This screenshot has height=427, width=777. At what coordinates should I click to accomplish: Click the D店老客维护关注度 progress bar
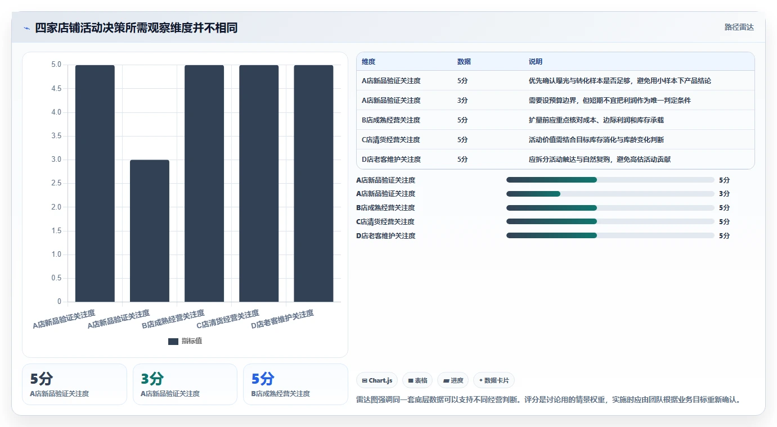point(610,235)
